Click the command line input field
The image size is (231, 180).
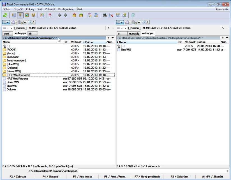tap(151, 171)
